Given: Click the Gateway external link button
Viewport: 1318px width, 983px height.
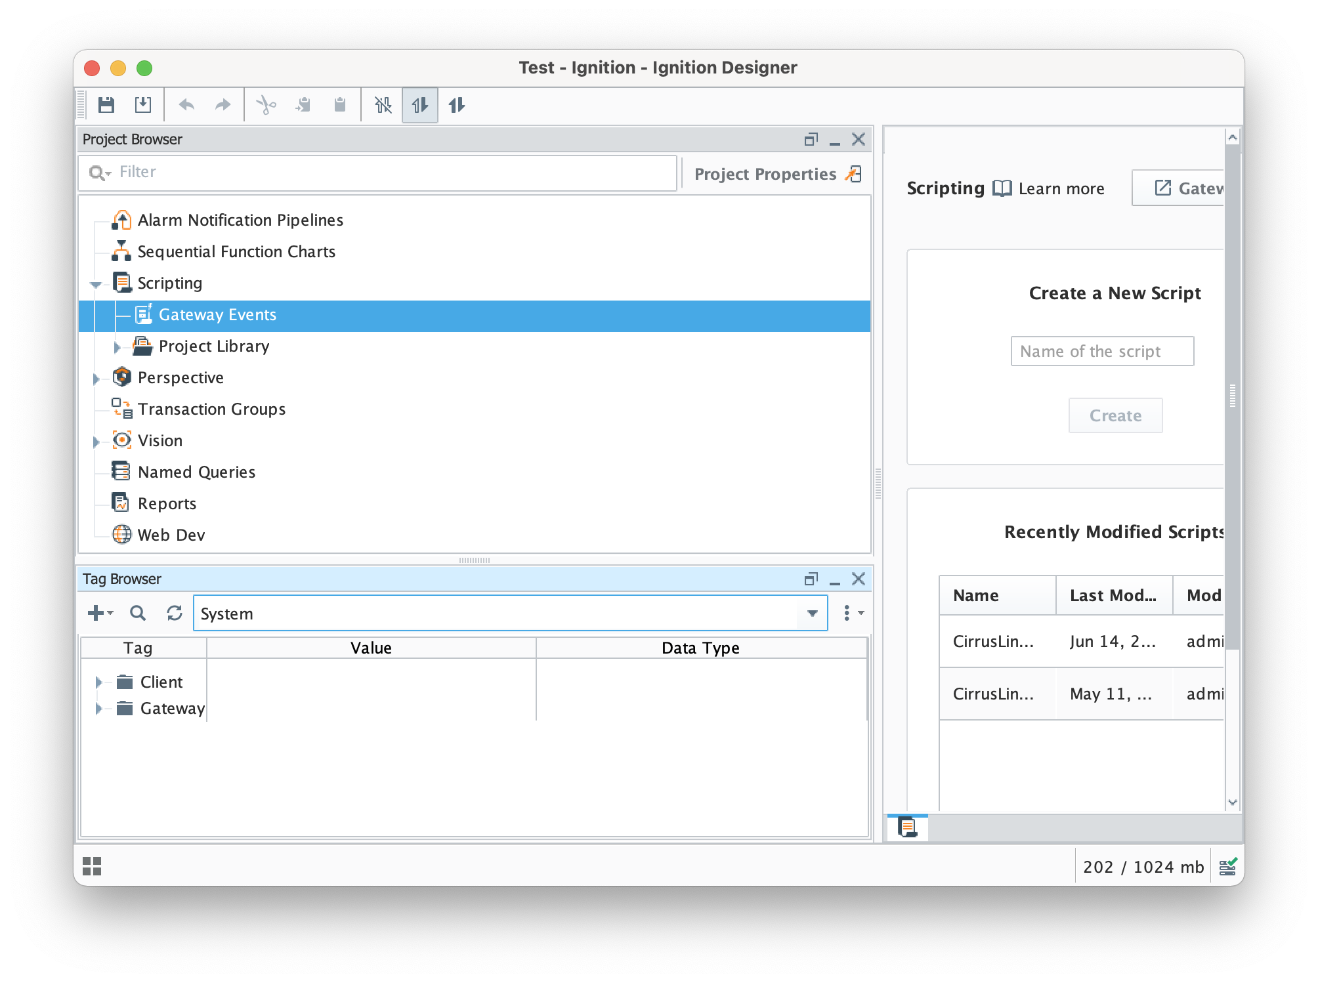Looking at the screenshot, I should [x=1178, y=188].
